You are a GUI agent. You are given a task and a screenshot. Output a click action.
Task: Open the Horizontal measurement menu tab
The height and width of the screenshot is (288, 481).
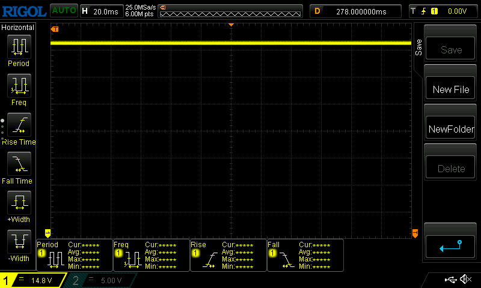pyautogui.click(x=18, y=28)
